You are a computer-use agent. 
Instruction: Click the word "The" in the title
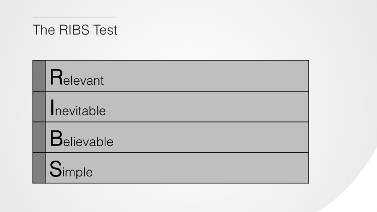click(x=44, y=30)
